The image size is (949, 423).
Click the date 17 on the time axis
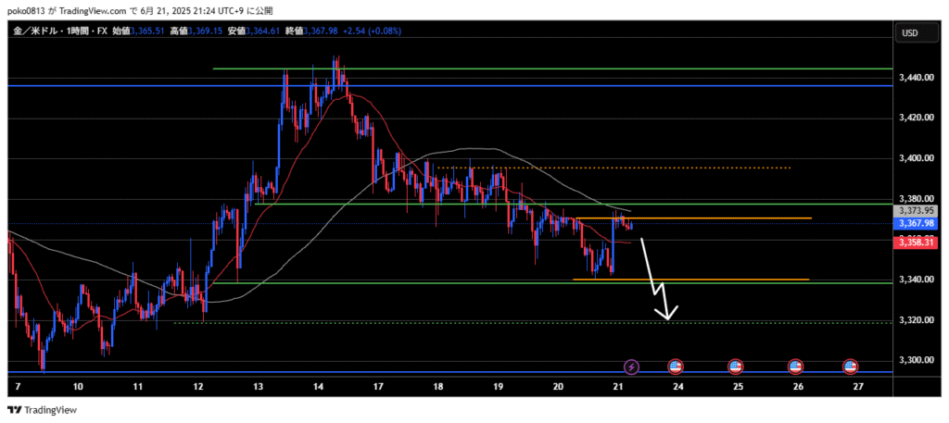pyautogui.click(x=378, y=386)
